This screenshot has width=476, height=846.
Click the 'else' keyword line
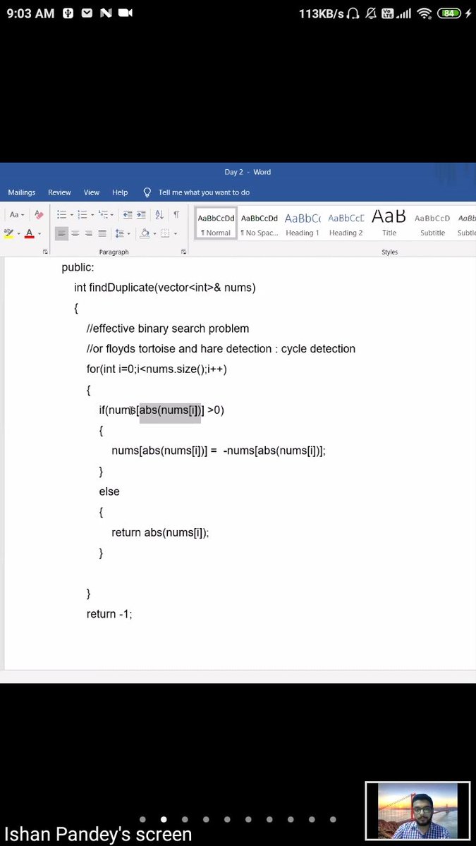point(109,491)
